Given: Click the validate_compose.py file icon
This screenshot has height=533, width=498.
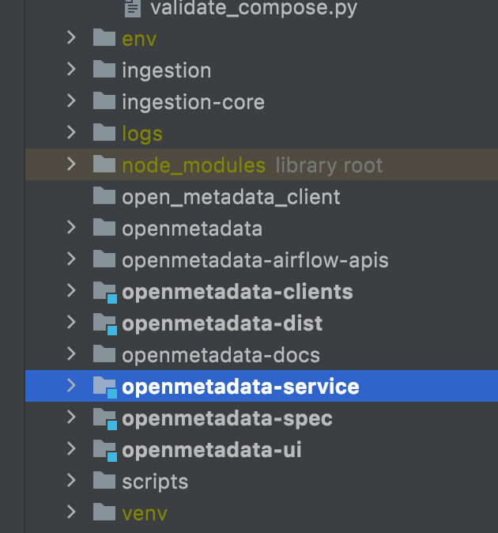Looking at the screenshot, I should pyautogui.click(x=133, y=9).
